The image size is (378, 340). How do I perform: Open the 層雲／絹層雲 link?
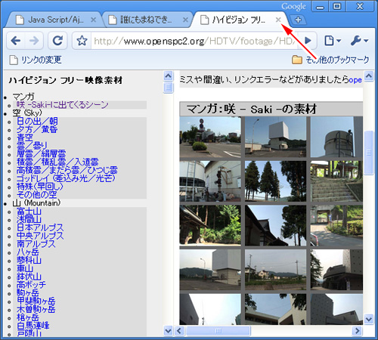tap(42, 153)
